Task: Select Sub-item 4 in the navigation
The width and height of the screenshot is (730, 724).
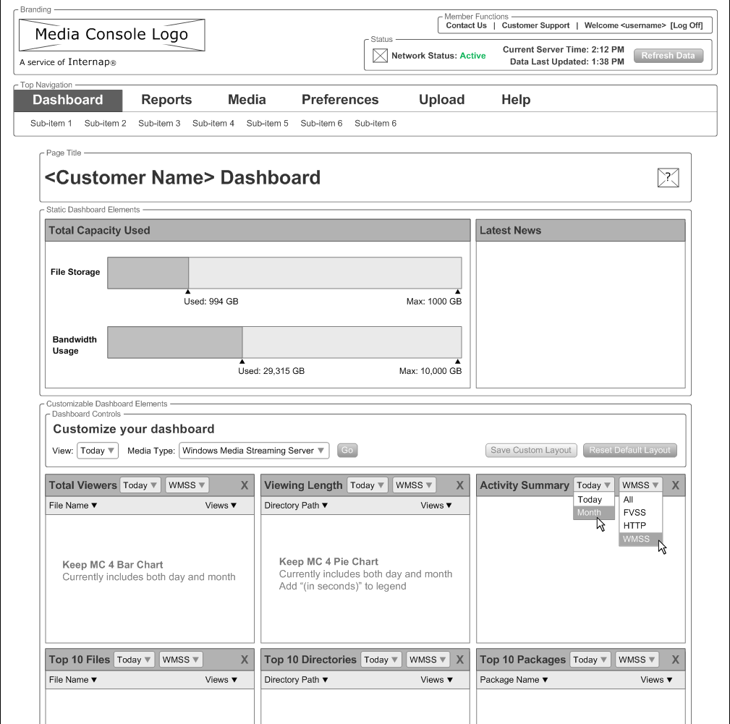Action: [213, 123]
